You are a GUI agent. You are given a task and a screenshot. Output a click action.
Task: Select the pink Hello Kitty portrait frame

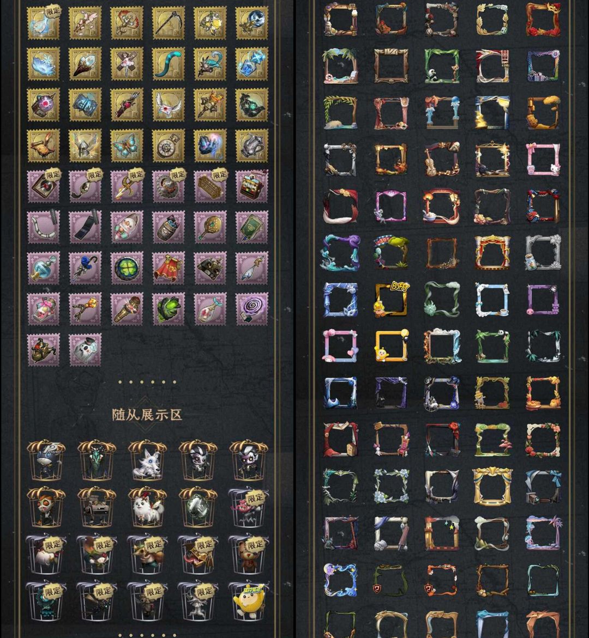(x=543, y=159)
